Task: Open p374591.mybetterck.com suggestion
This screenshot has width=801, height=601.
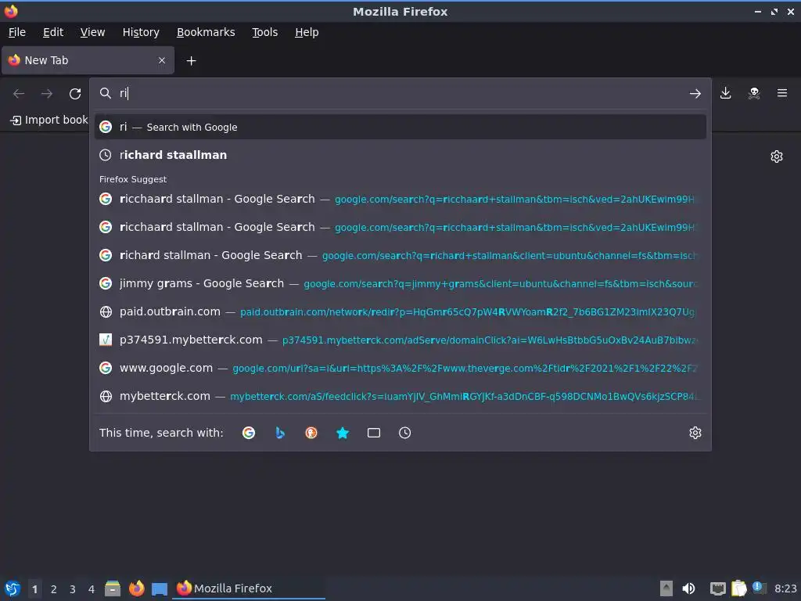Action: 400,340
